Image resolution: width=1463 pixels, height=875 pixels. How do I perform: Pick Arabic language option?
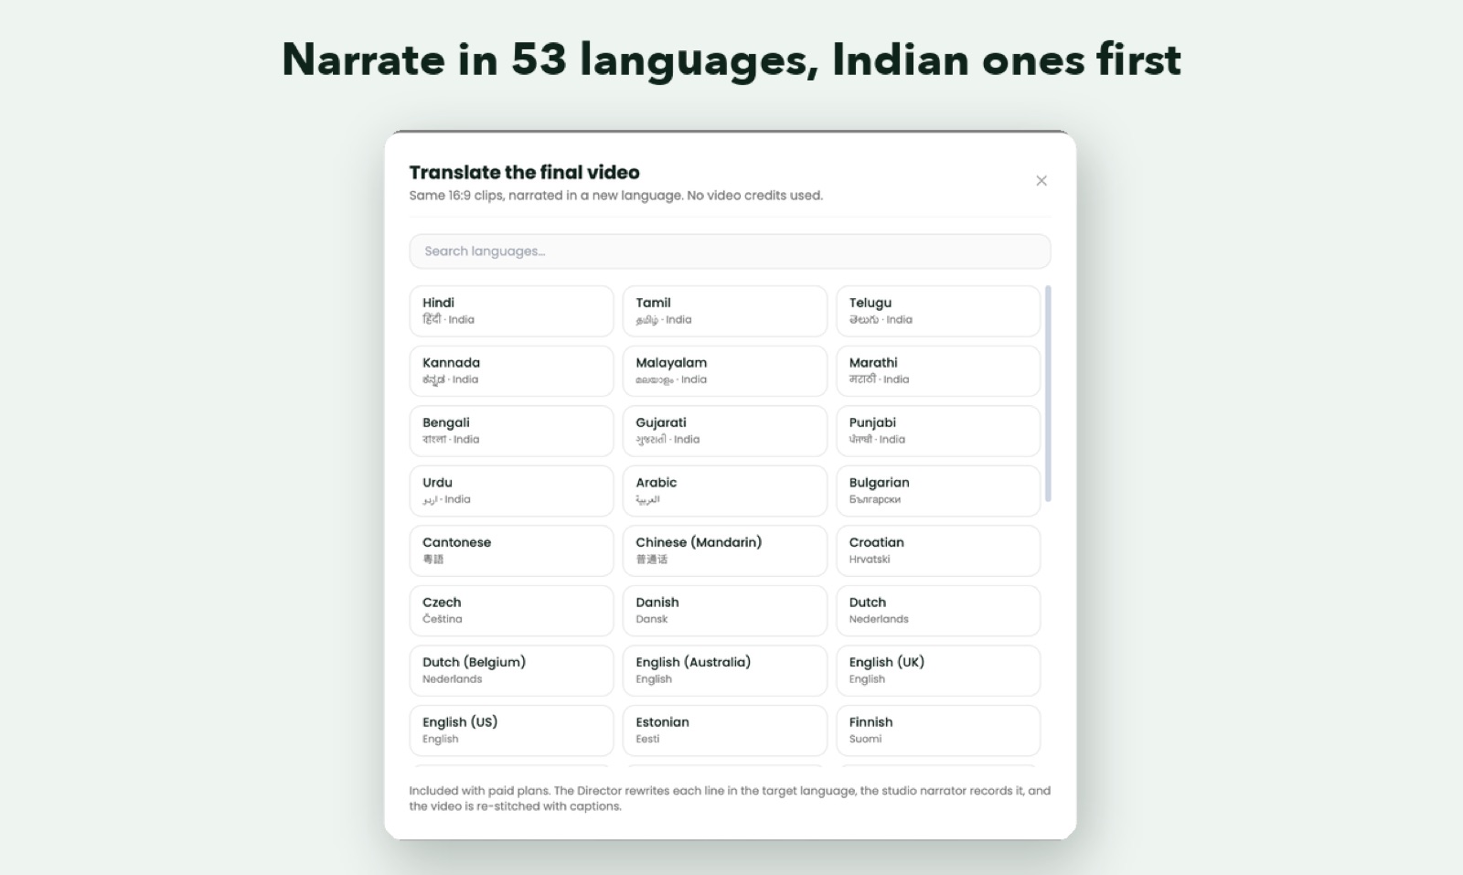tap(724, 490)
